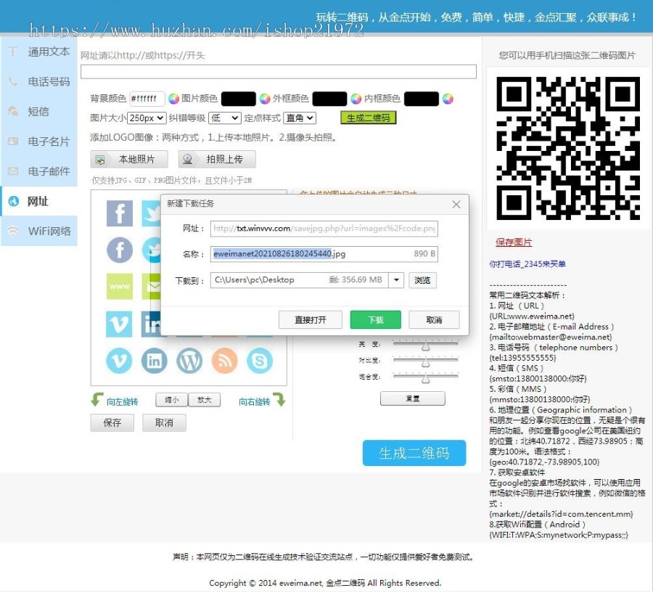This screenshot has width=653, height=593.
Task: Click the dialog 网址 URL field
Action: pos(324,229)
